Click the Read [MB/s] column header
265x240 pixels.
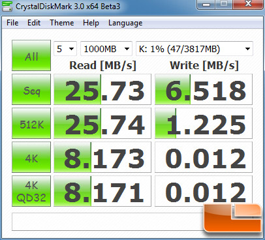point(102,65)
